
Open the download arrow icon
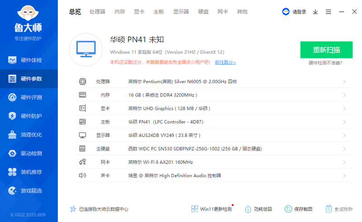tap(315, 12)
